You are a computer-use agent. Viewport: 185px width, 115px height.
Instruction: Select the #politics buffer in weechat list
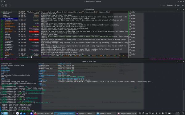coord(9,30)
